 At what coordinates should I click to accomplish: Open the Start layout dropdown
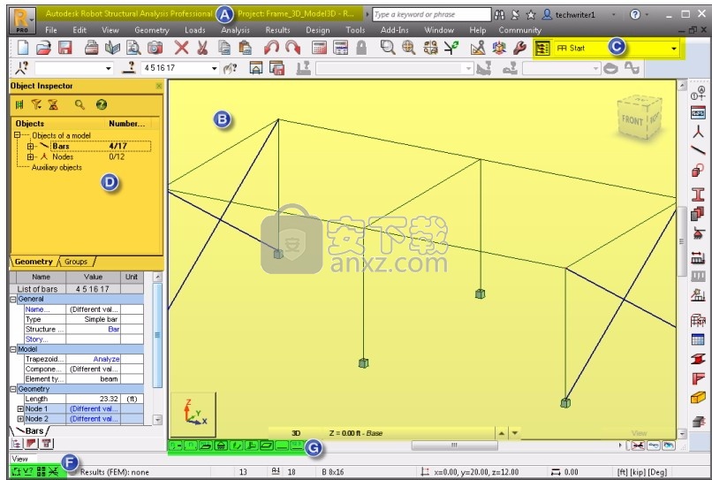pos(674,49)
